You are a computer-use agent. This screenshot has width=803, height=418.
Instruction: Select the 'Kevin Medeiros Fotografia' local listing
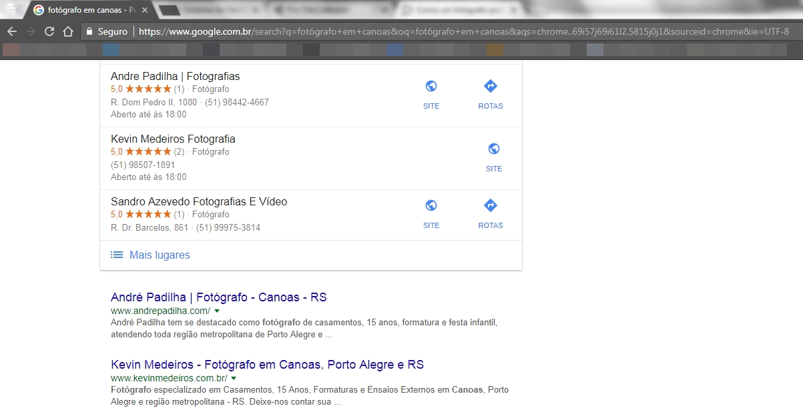pyautogui.click(x=173, y=139)
